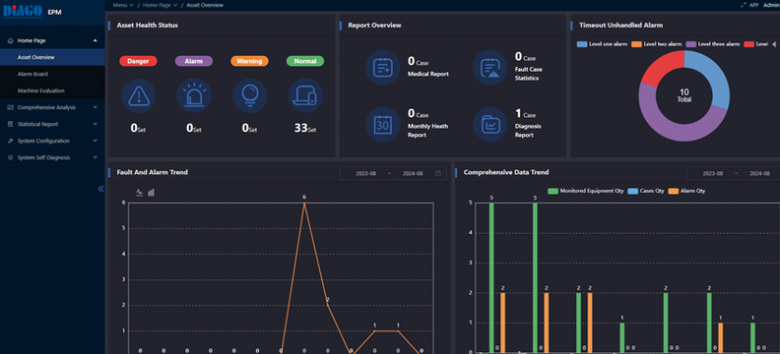Click the 33 Set normal count
This screenshot has width=780, height=354.
[x=304, y=128]
